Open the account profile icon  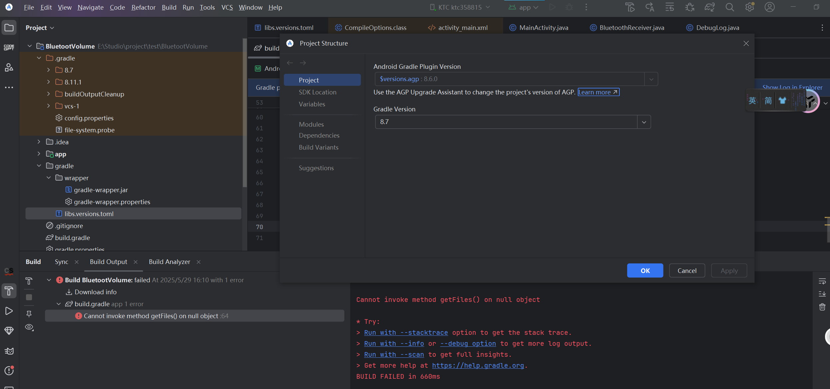pyautogui.click(x=770, y=7)
